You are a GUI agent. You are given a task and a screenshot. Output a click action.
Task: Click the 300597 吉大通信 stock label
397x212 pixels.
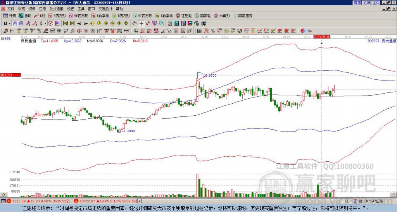[x=382, y=41]
